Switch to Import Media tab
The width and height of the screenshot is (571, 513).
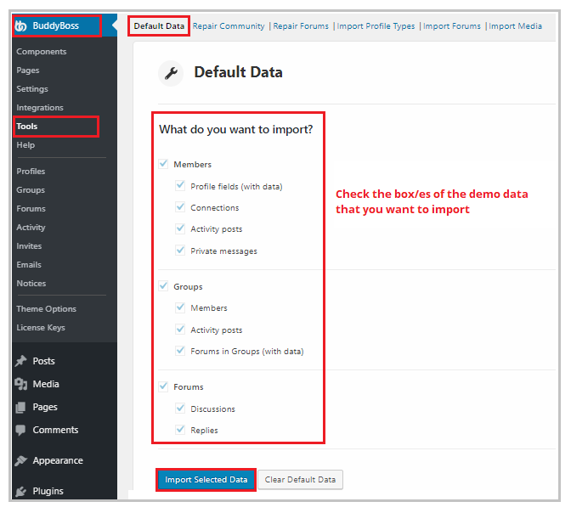(515, 26)
